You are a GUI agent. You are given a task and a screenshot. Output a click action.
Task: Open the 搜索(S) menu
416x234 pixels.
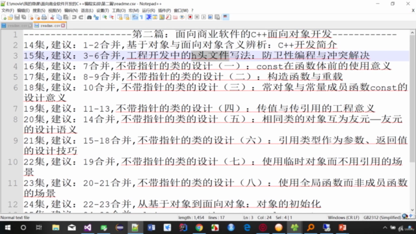coord(39,10)
